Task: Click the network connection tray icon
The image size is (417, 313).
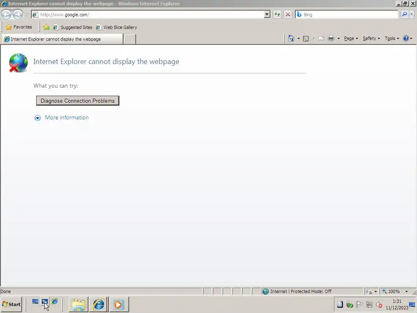Action: tap(369, 304)
